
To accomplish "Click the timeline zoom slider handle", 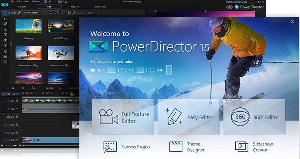I will pyautogui.click(x=15, y=146).
